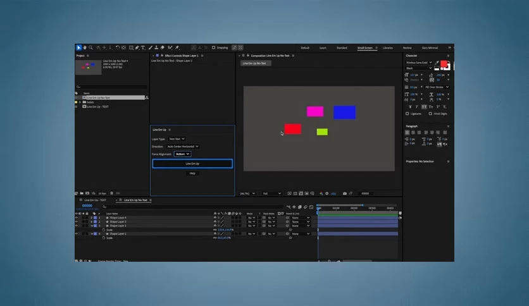Click the Line Em Up button

[192, 164]
